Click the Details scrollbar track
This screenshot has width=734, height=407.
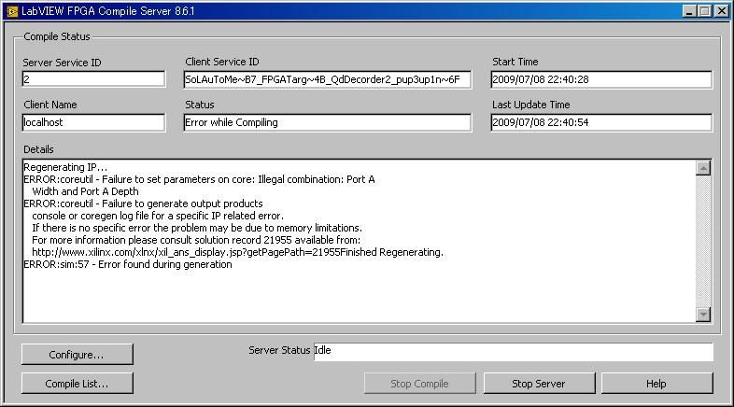pyautogui.click(x=703, y=241)
